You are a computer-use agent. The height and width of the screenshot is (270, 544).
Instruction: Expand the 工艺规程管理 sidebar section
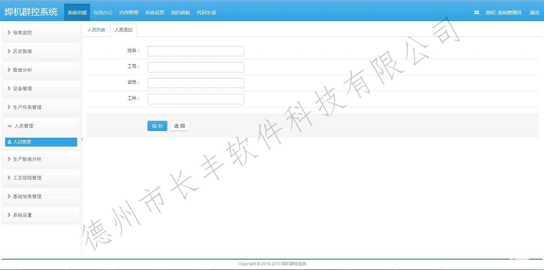[x=40, y=178]
